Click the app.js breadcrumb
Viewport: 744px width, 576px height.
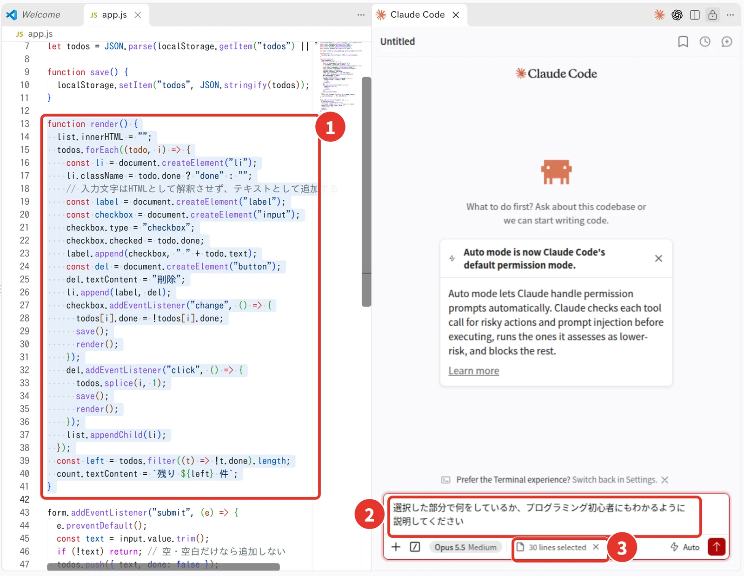tap(35, 34)
